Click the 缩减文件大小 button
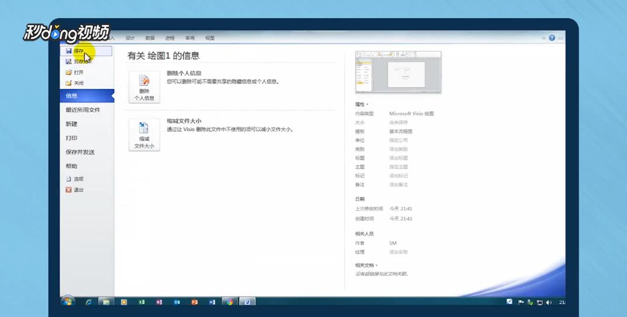Viewport: 627px width, 317px height. 144,135
